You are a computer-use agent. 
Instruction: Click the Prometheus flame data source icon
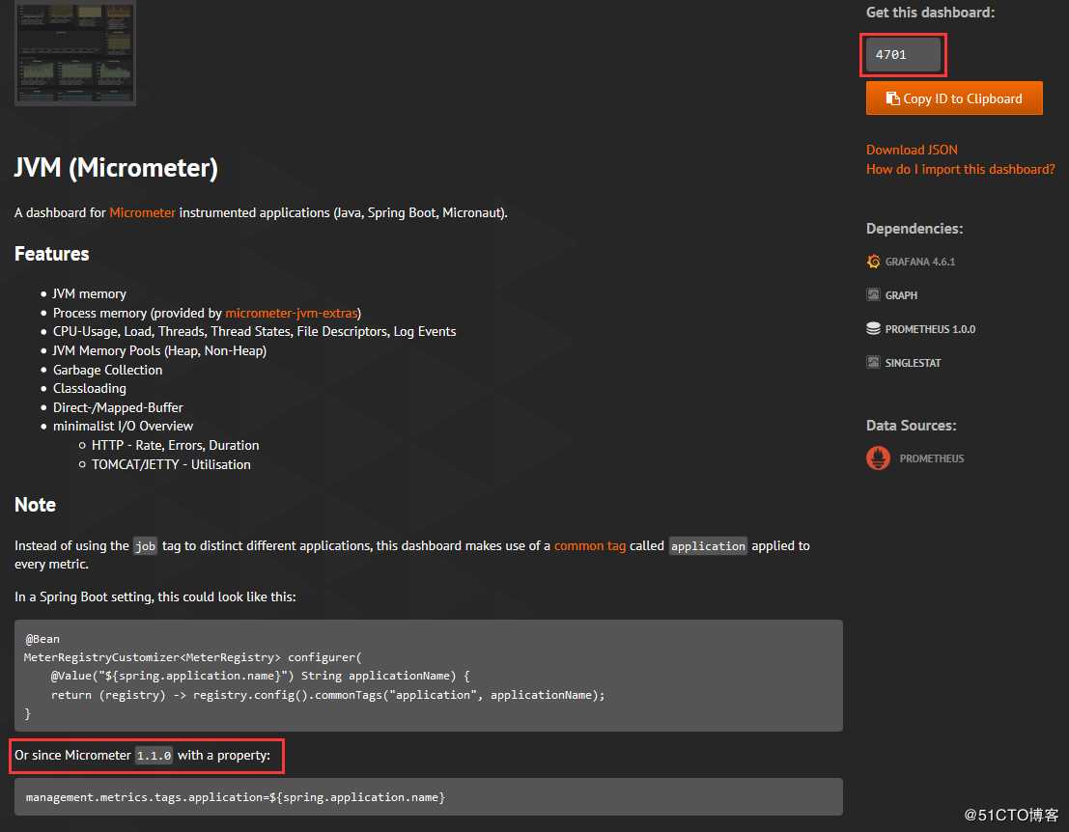pyautogui.click(x=878, y=458)
